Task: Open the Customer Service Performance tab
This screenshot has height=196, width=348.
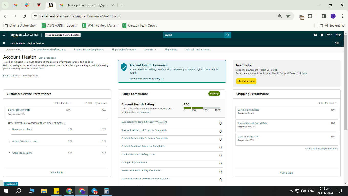Action: pyautogui.click(x=49, y=50)
